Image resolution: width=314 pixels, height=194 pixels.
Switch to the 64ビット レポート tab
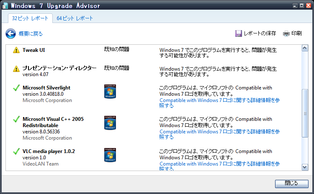click(75, 18)
